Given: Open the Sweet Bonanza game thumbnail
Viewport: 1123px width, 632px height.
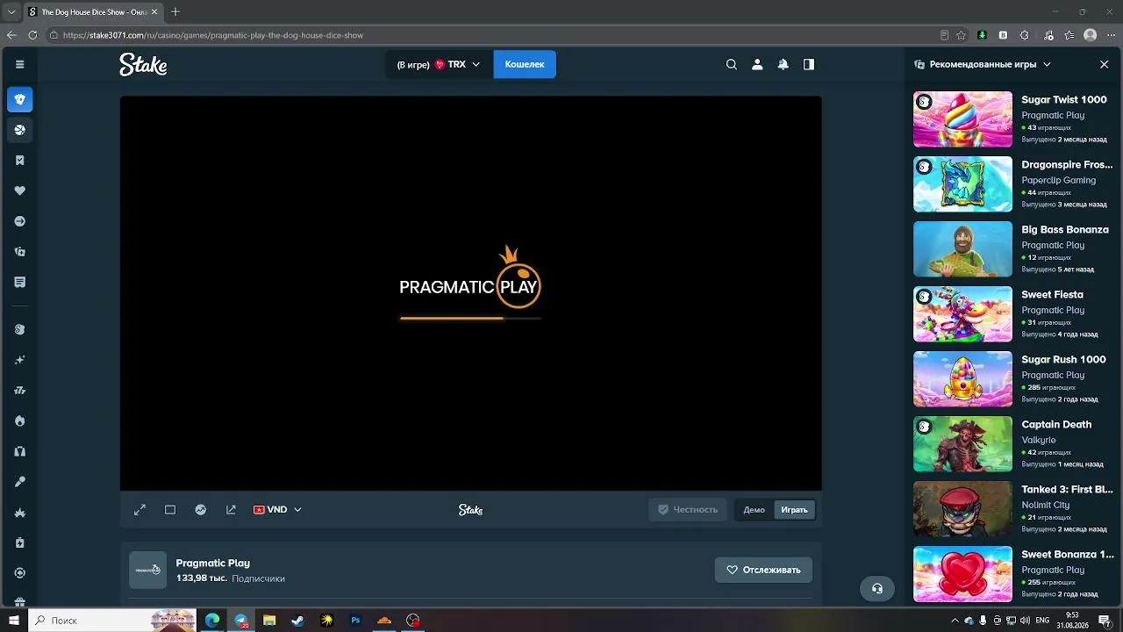Looking at the screenshot, I should 962,574.
